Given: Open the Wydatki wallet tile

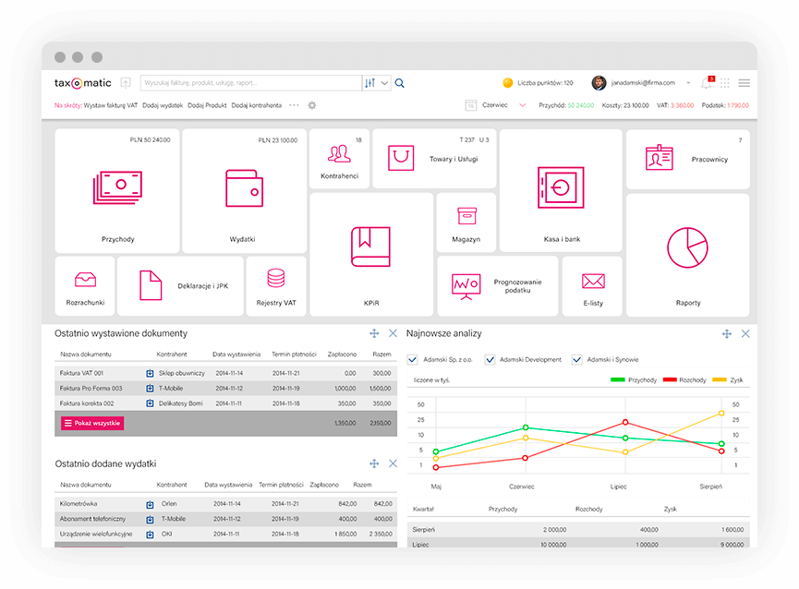Looking at the screenshot, I should tap(244, 191).
